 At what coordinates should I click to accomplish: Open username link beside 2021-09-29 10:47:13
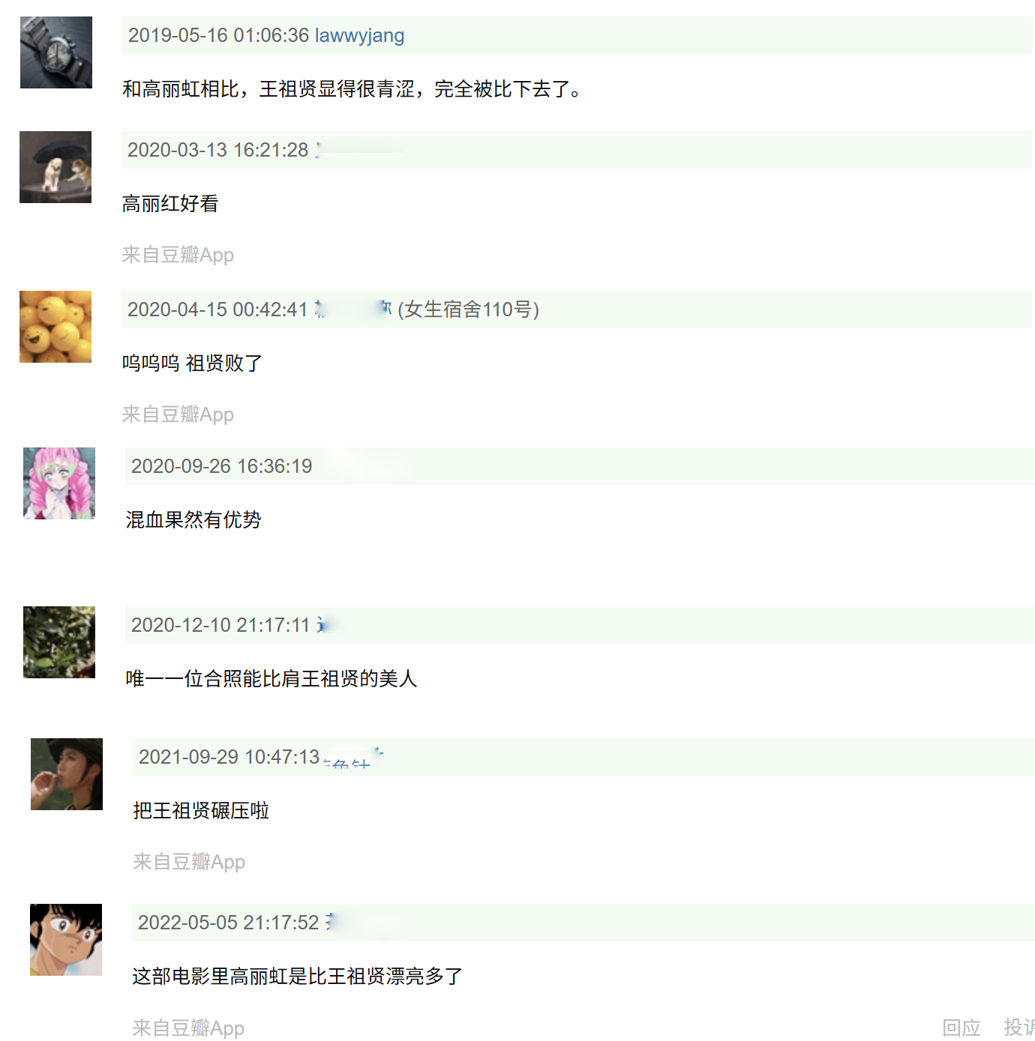click(x=353, y=757)
